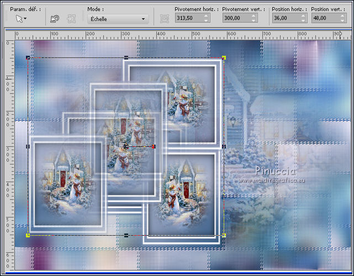Click the bottom-center selection edge handle
This screenshot has height=276, width=354.
pyautogui.click(x=126, y=235)
